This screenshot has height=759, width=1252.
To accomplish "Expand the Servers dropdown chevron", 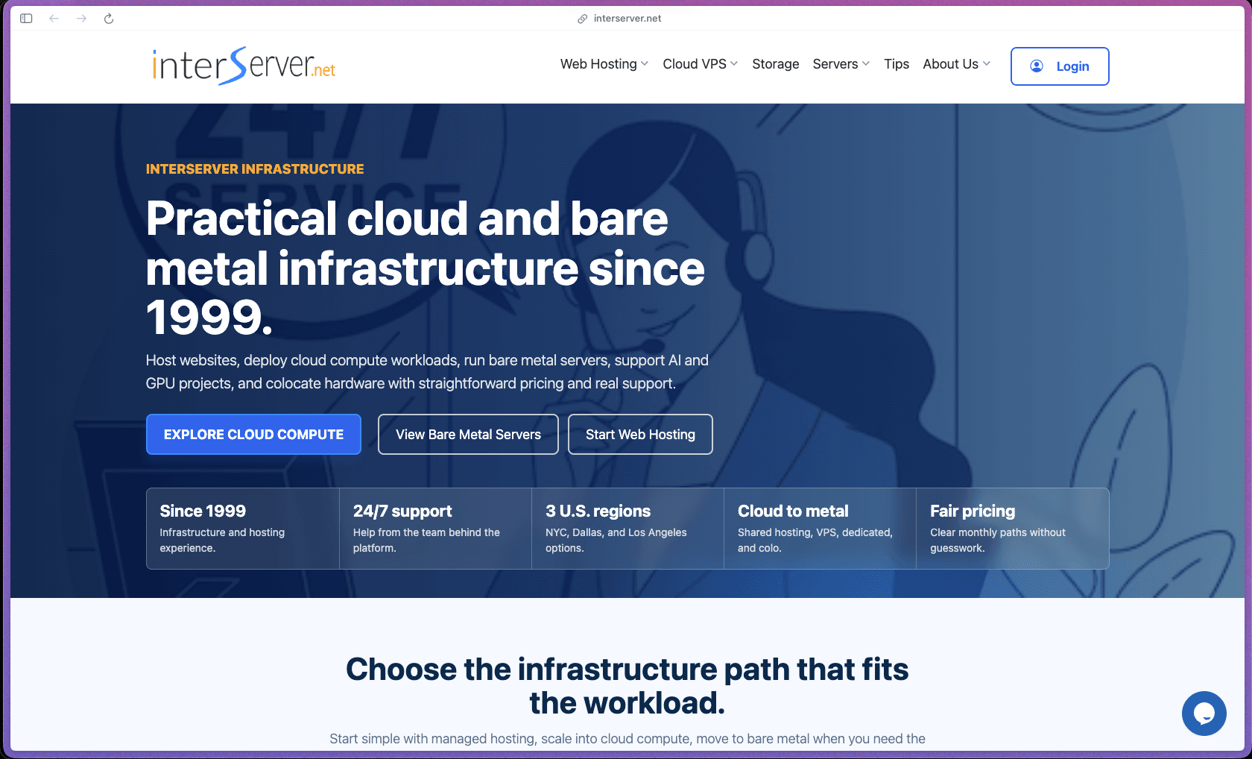I will point(866,64).
